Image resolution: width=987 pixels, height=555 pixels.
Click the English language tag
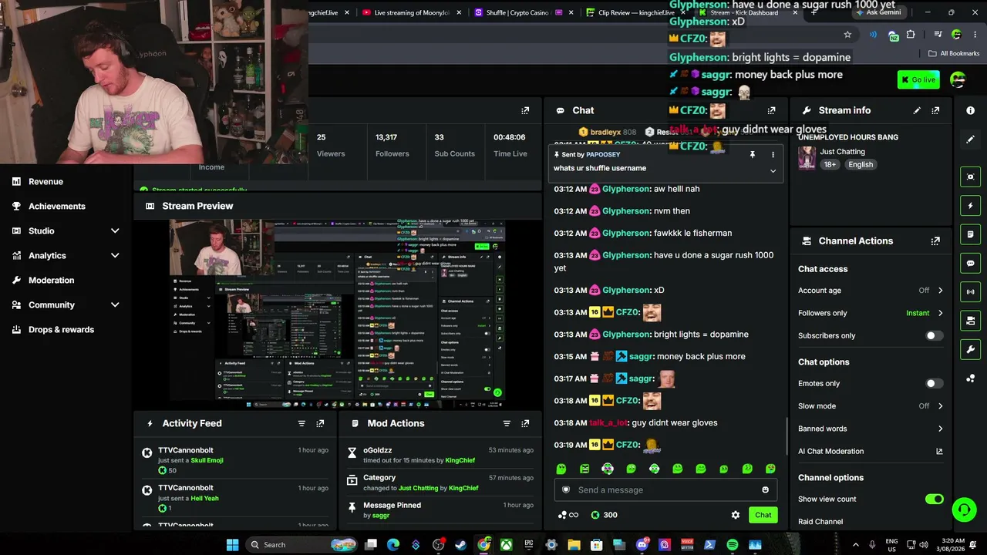861,164
